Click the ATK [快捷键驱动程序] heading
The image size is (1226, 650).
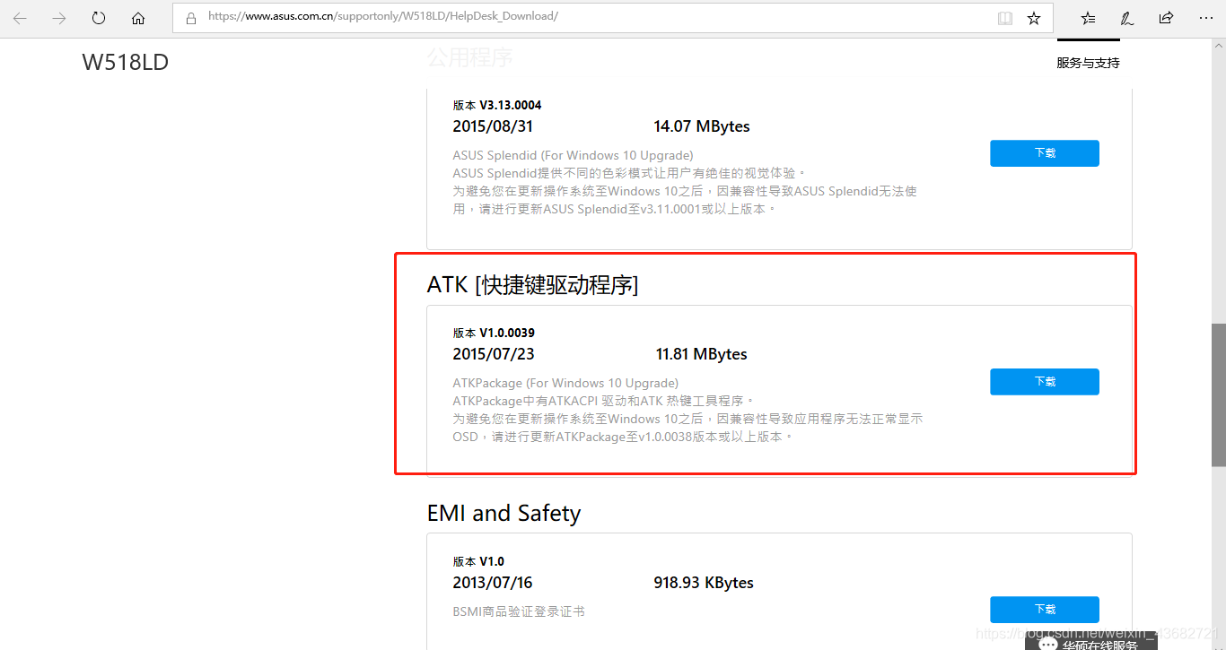coord(532,285)
